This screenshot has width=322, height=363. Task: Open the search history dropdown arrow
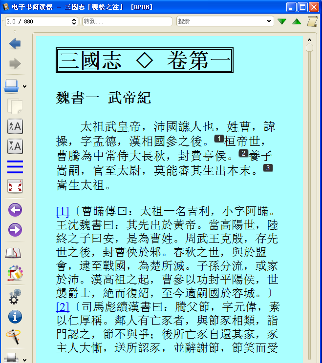(269, 21)
